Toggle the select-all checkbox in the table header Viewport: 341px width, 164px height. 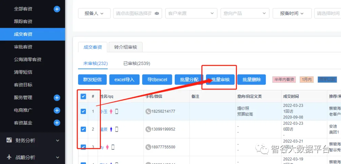pos(83,96)
